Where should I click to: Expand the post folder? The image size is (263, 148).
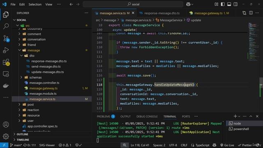(x=19, y=104)
